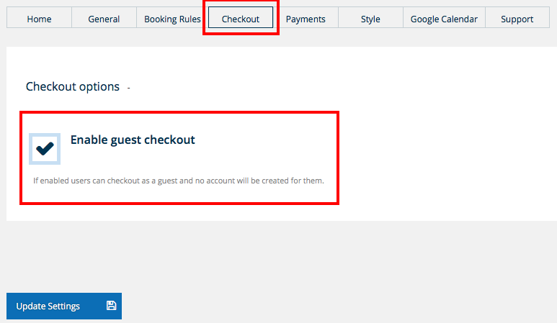Save settings via the floppy disk icon
557x323 pixels.
[x=111, y=306]
